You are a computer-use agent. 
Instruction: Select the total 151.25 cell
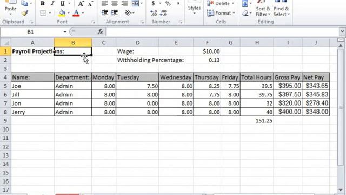coord(257,120)
